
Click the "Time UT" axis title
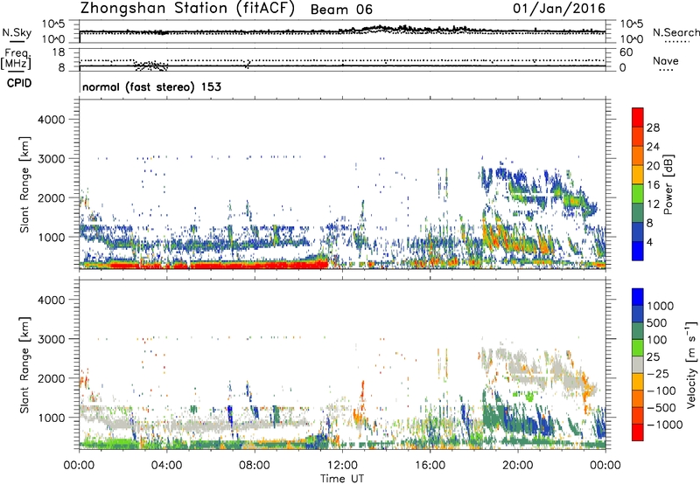[342, 479]
